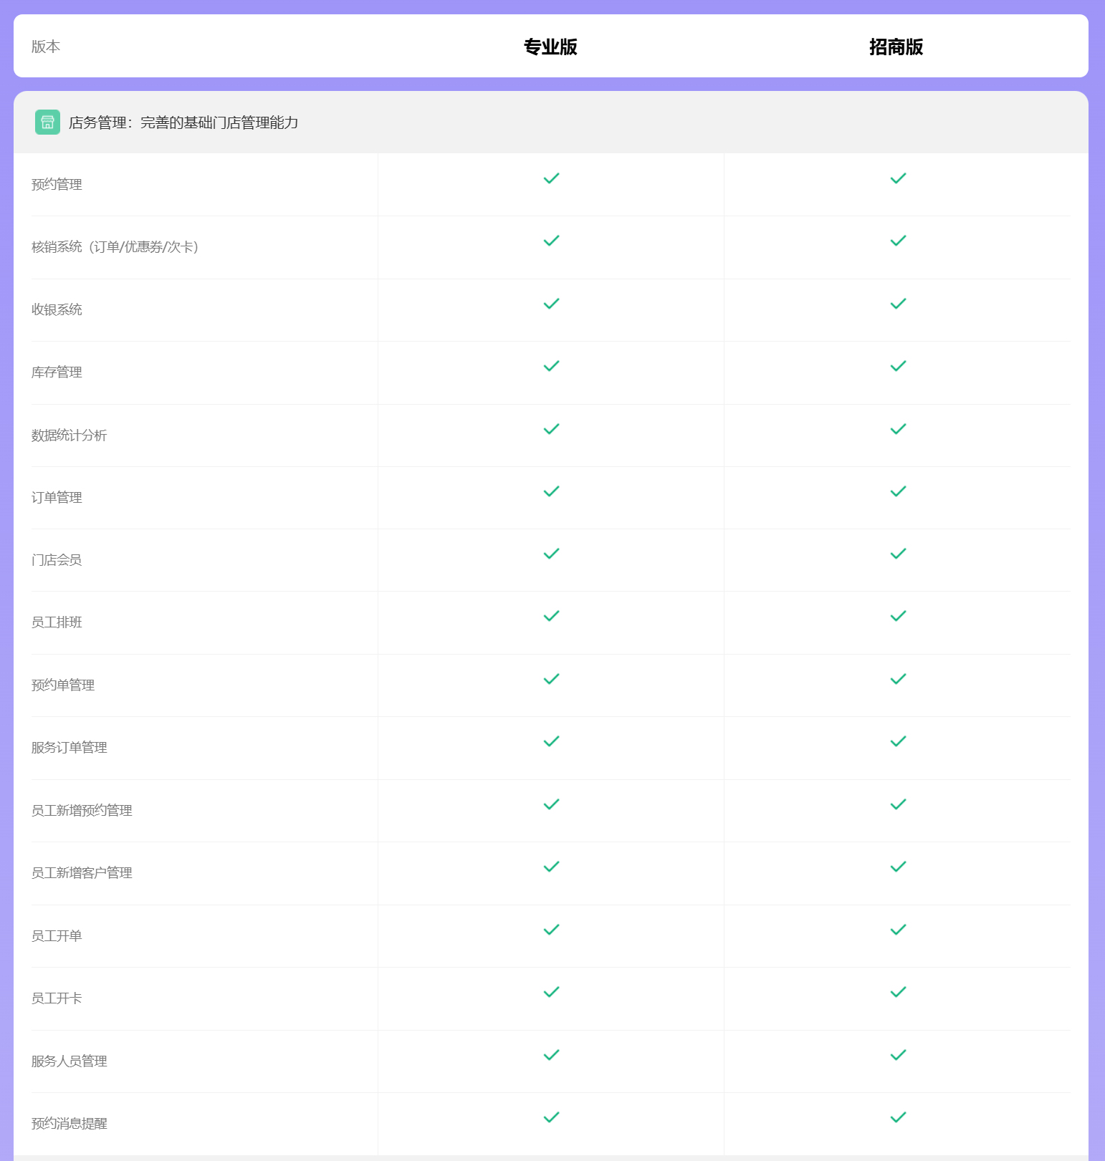Click 专业版 checkmark for 服务人员管理
The image size is (1105, 1161).
point(551,1055)
